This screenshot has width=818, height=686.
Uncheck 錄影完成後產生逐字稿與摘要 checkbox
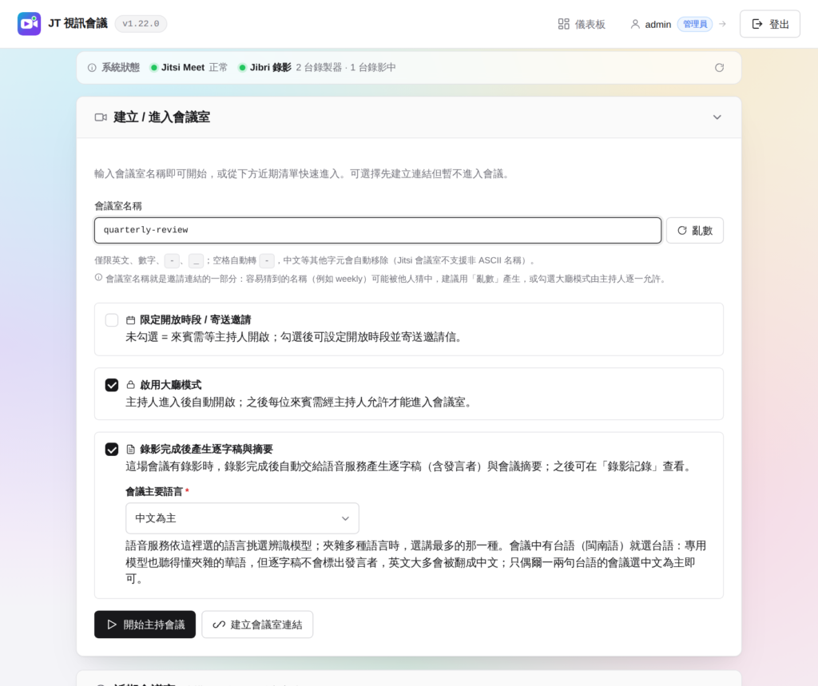click(112, 449)
